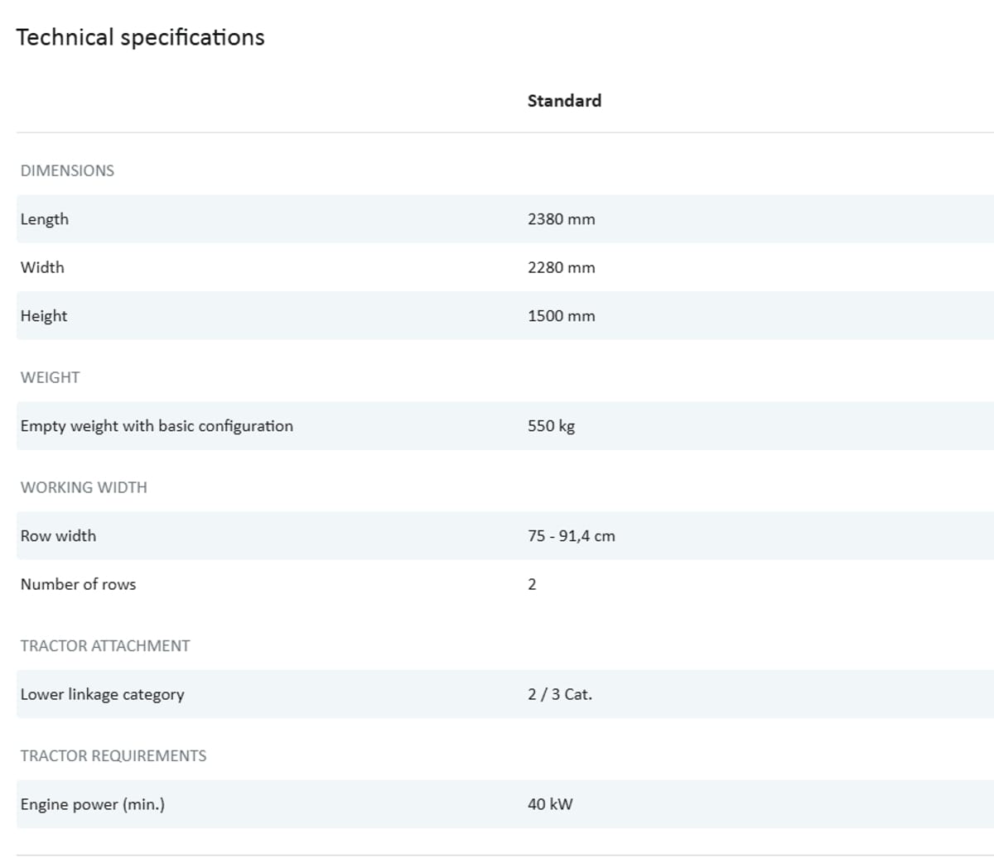
Task: Click the Width row label
Action: point(42,267)
